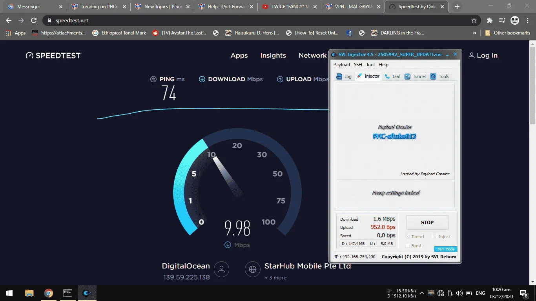Screen dimensions: 536x301
Task: Switch to the Trending on PHC tab
Action: point(98,7)
